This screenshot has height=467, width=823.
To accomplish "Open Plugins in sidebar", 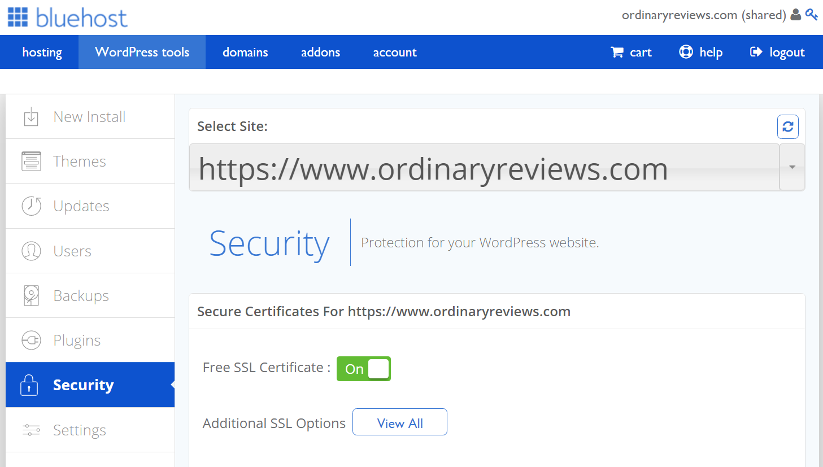I will tap(90, 340).
